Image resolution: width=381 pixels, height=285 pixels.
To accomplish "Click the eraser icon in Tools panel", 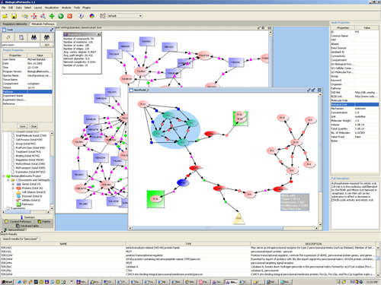I will point(8,37).
